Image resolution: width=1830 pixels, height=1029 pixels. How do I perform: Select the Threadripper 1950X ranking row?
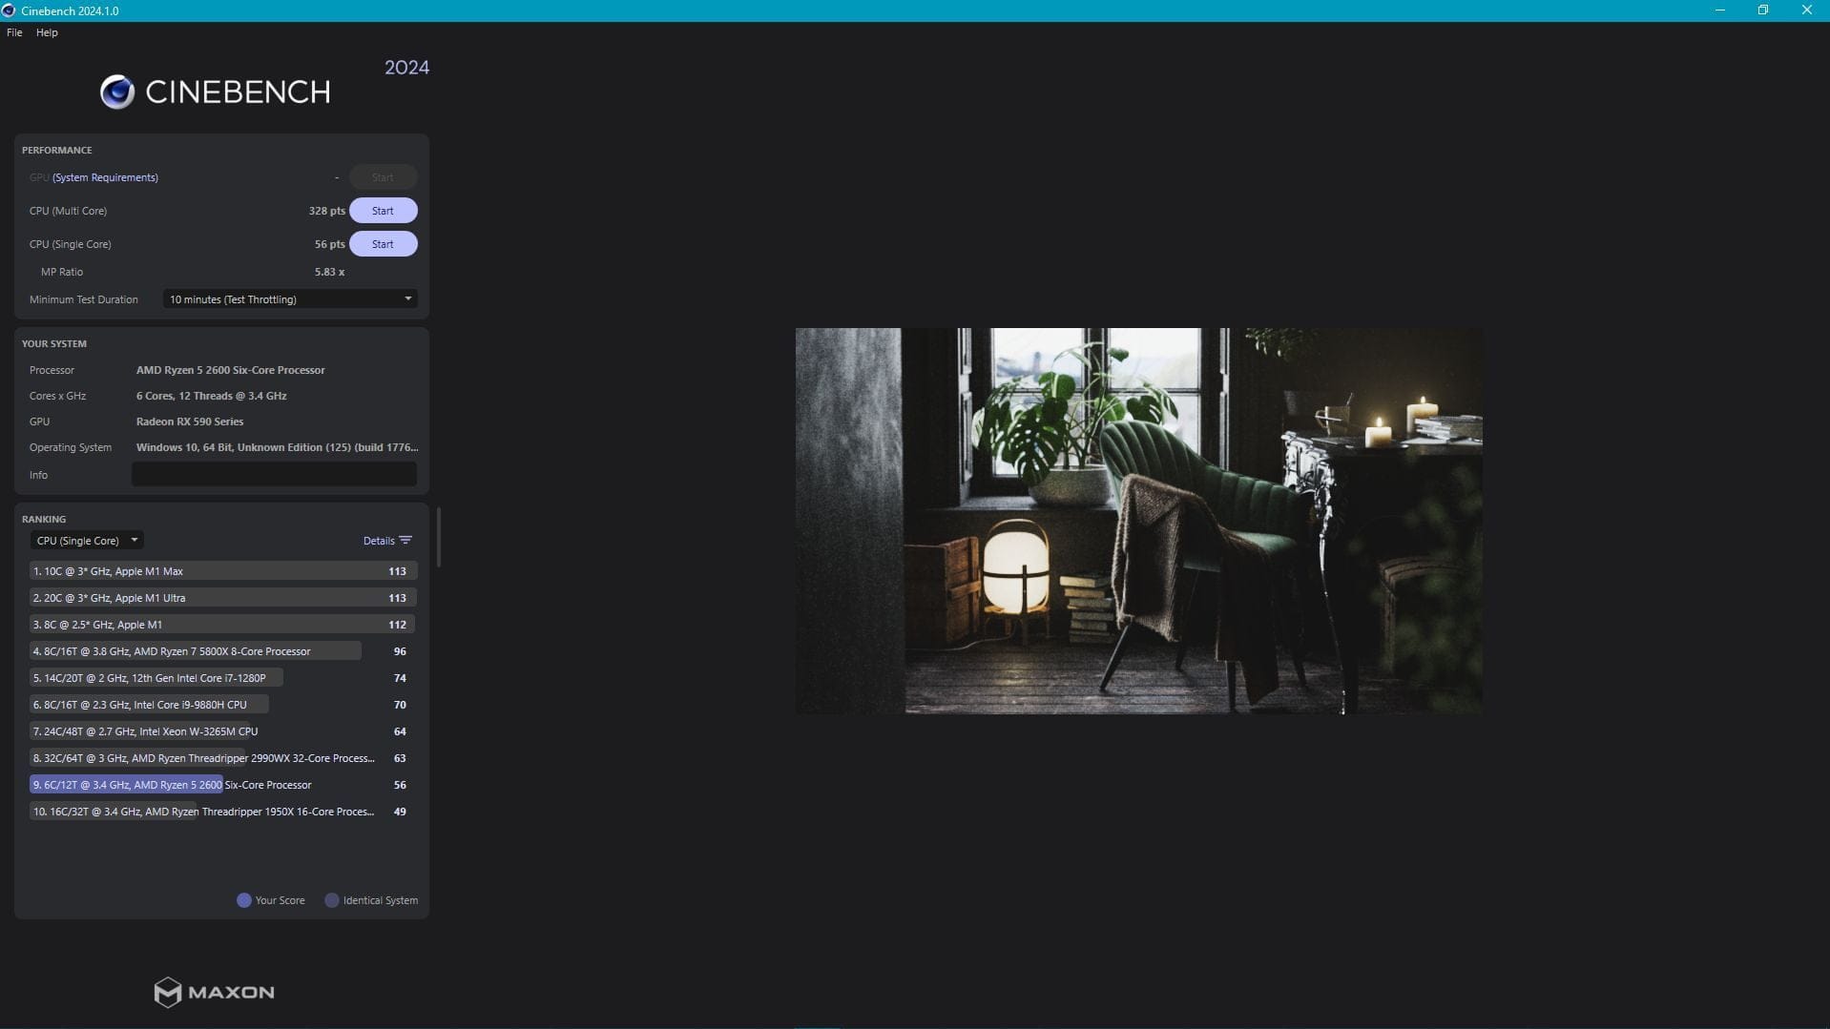[x=223, y=812]
